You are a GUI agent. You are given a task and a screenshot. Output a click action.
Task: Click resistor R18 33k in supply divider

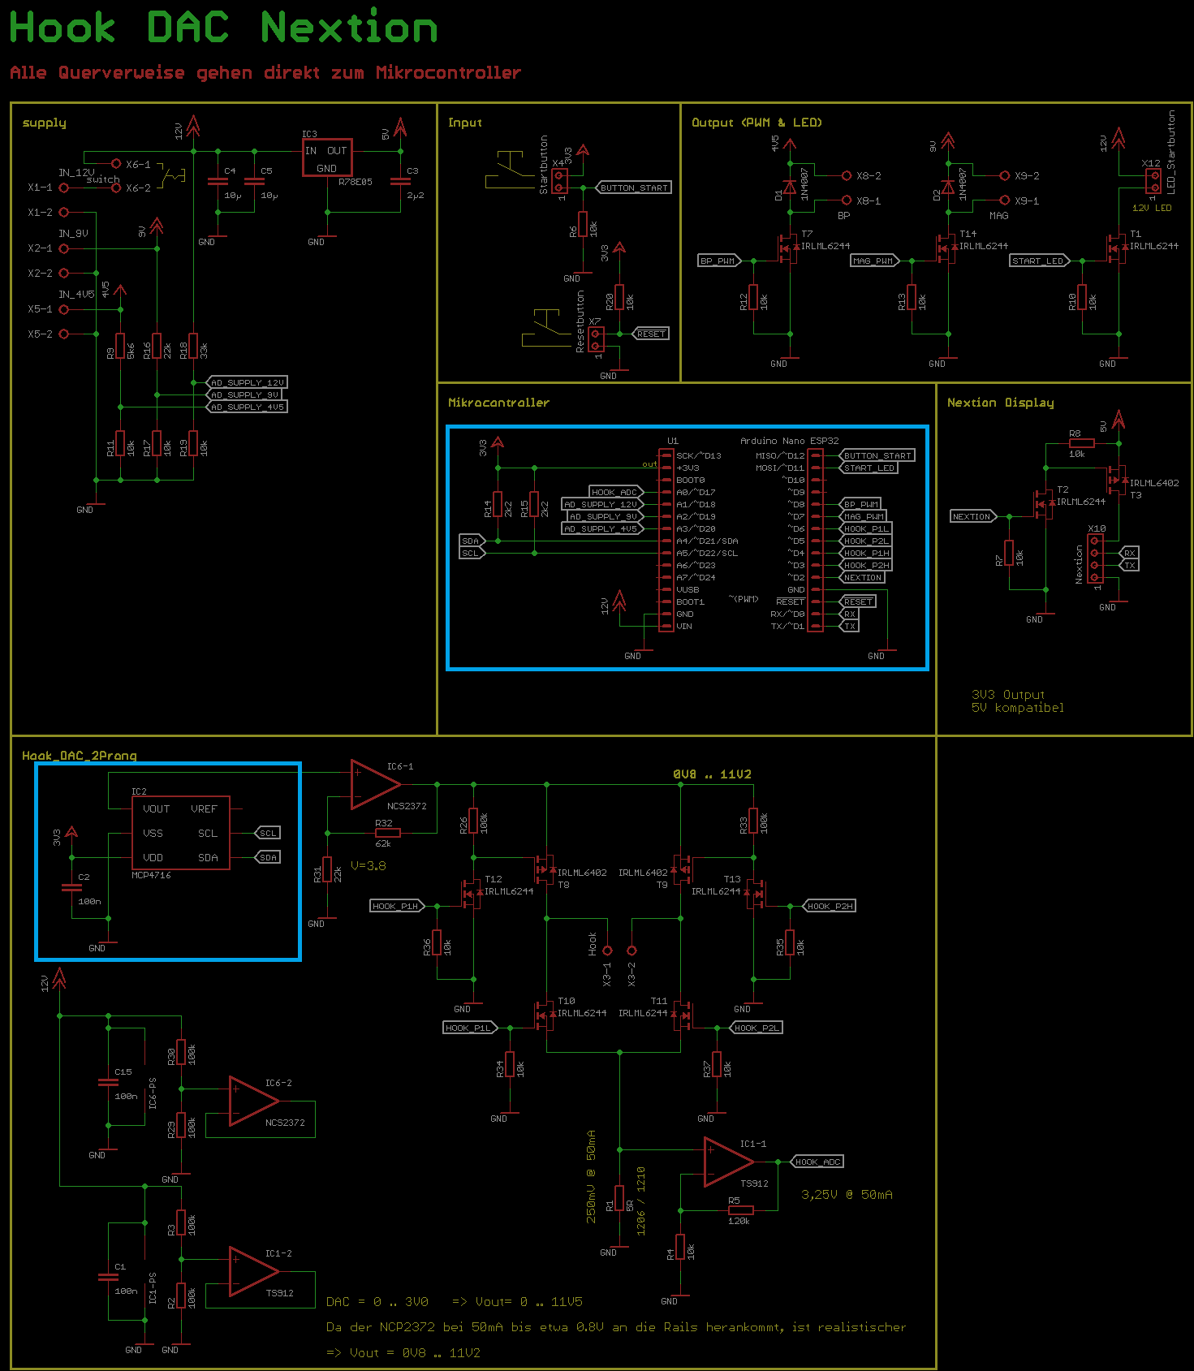[x=193, y=346]
